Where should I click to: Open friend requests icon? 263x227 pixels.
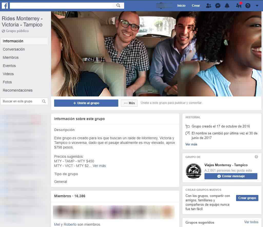pyautogui.click(x=209, y=6)
